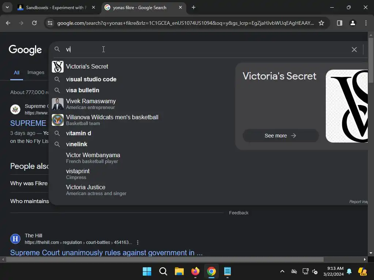Click the magnifier icon in search box
Screen dimensions: 374x280
[57, 49]
